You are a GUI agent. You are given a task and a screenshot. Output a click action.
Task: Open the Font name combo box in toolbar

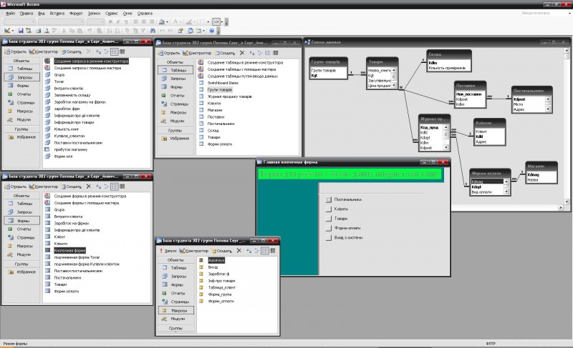(x=61, y=22)
